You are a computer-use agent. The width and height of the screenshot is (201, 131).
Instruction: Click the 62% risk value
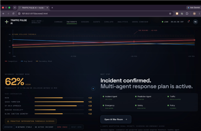(14, 82)
